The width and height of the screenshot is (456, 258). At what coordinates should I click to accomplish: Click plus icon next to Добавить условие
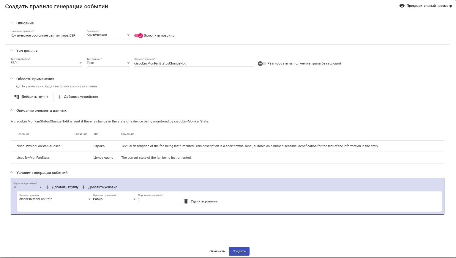point(83,187)
